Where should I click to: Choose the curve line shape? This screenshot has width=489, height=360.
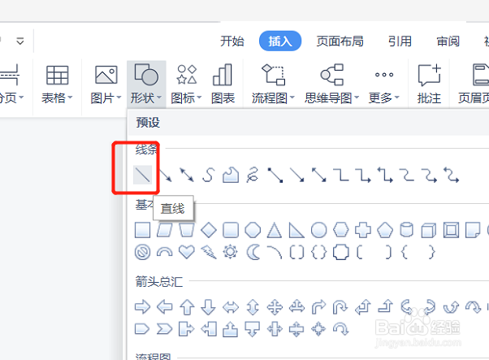click(209, 175)
